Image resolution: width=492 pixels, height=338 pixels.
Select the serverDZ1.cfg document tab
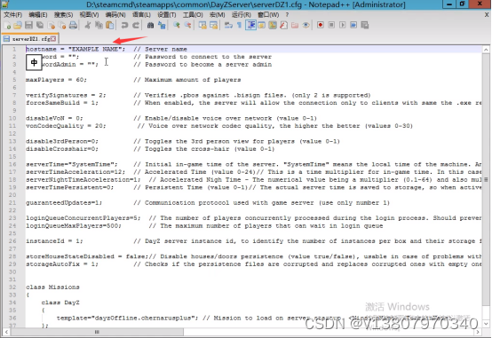[x=30, y=39]
